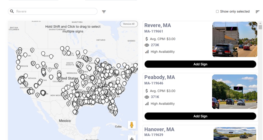Click the map zoom in plus button
Image resolution: width=263 pixels, height=140 pixels.
[x=132, y=138]
